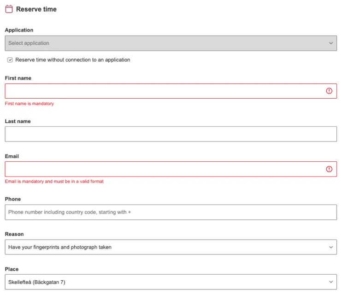
Task: Open the Select application dropdown
Action: click(170, 43)
